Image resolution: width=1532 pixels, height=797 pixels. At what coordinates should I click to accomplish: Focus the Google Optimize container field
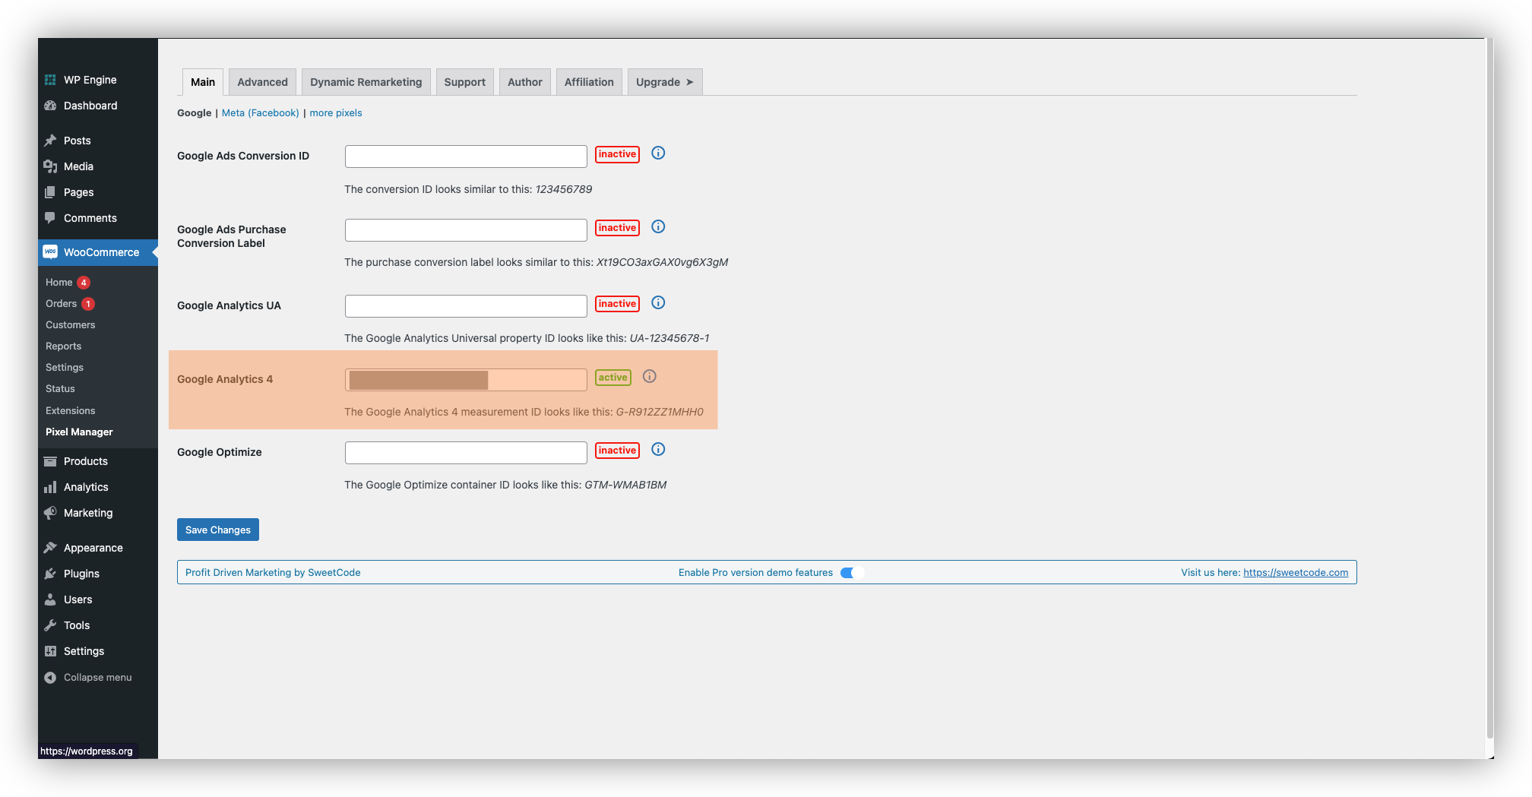(466, 453)
